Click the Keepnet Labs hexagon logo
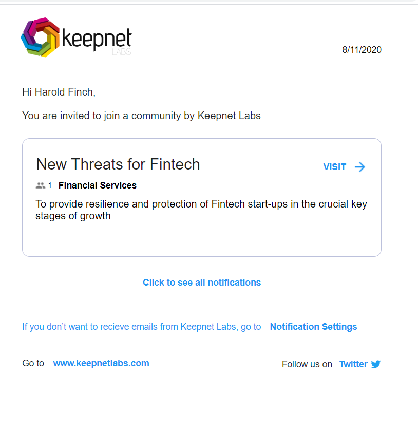Image resolution: width=418 pixels, height=432 pixels. [x=40, y=37]
